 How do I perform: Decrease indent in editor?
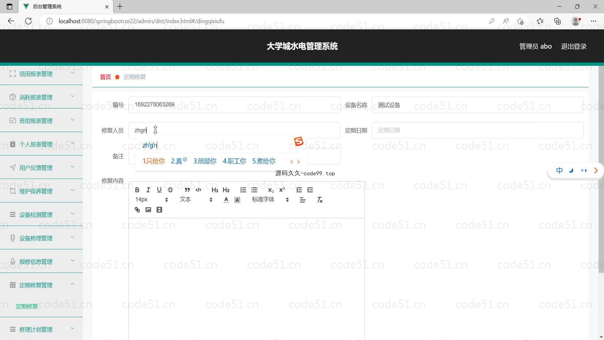[x=299, y=190]
